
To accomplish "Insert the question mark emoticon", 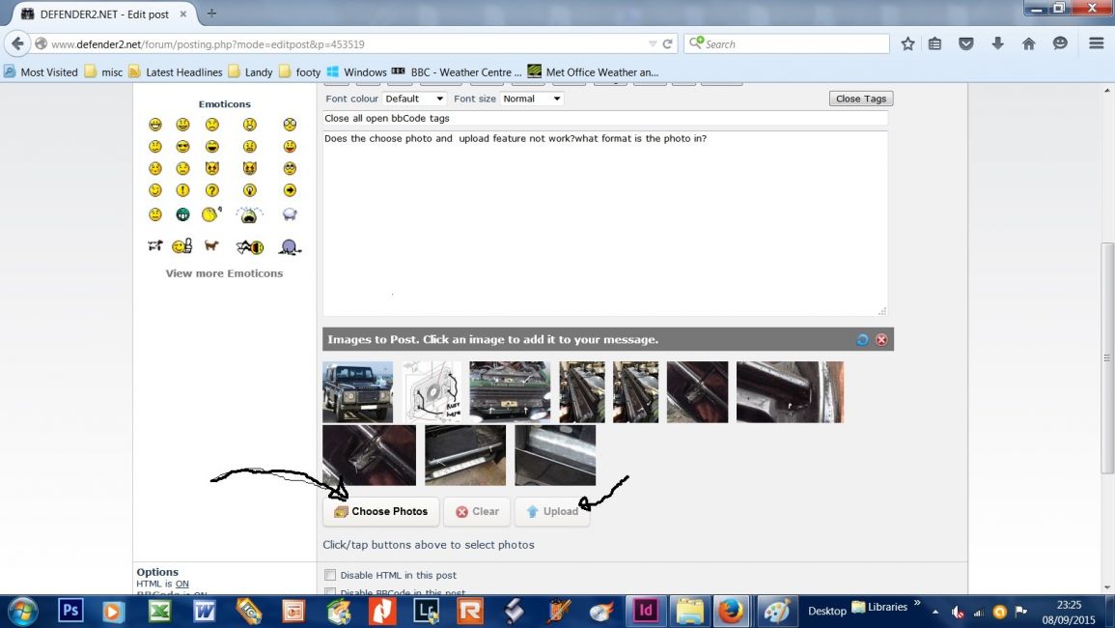I will 212,190.
